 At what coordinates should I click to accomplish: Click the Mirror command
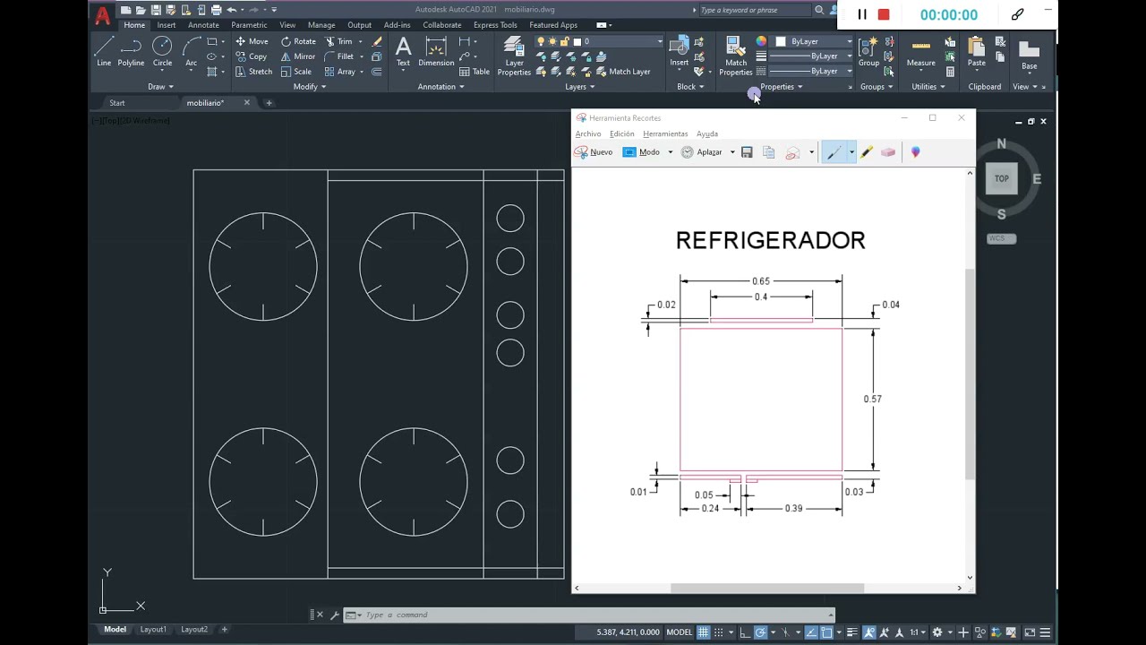297,56
